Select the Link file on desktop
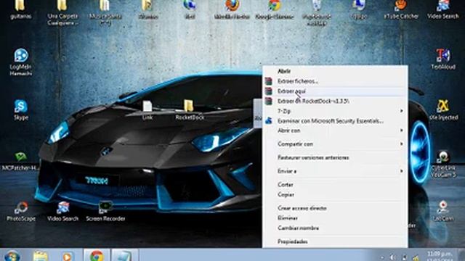 click(147, 110)
